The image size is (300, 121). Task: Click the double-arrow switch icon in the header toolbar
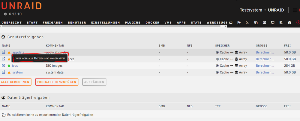[x=230, y=23]
